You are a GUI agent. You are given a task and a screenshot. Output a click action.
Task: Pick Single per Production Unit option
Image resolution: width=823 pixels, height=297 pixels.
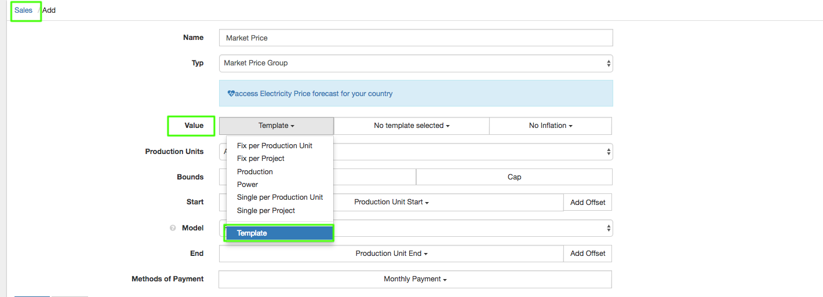point(280,197)
